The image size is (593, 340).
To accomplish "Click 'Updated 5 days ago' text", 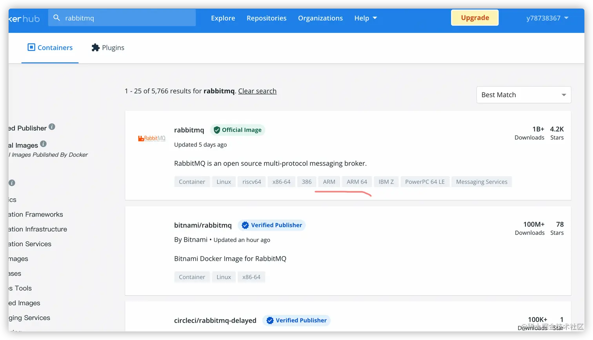I will click(200, 144).
